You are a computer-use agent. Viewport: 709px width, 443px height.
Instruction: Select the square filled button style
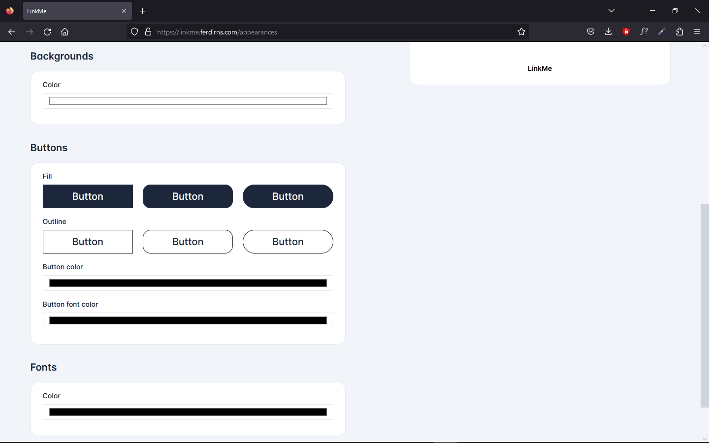coord(88,196)
